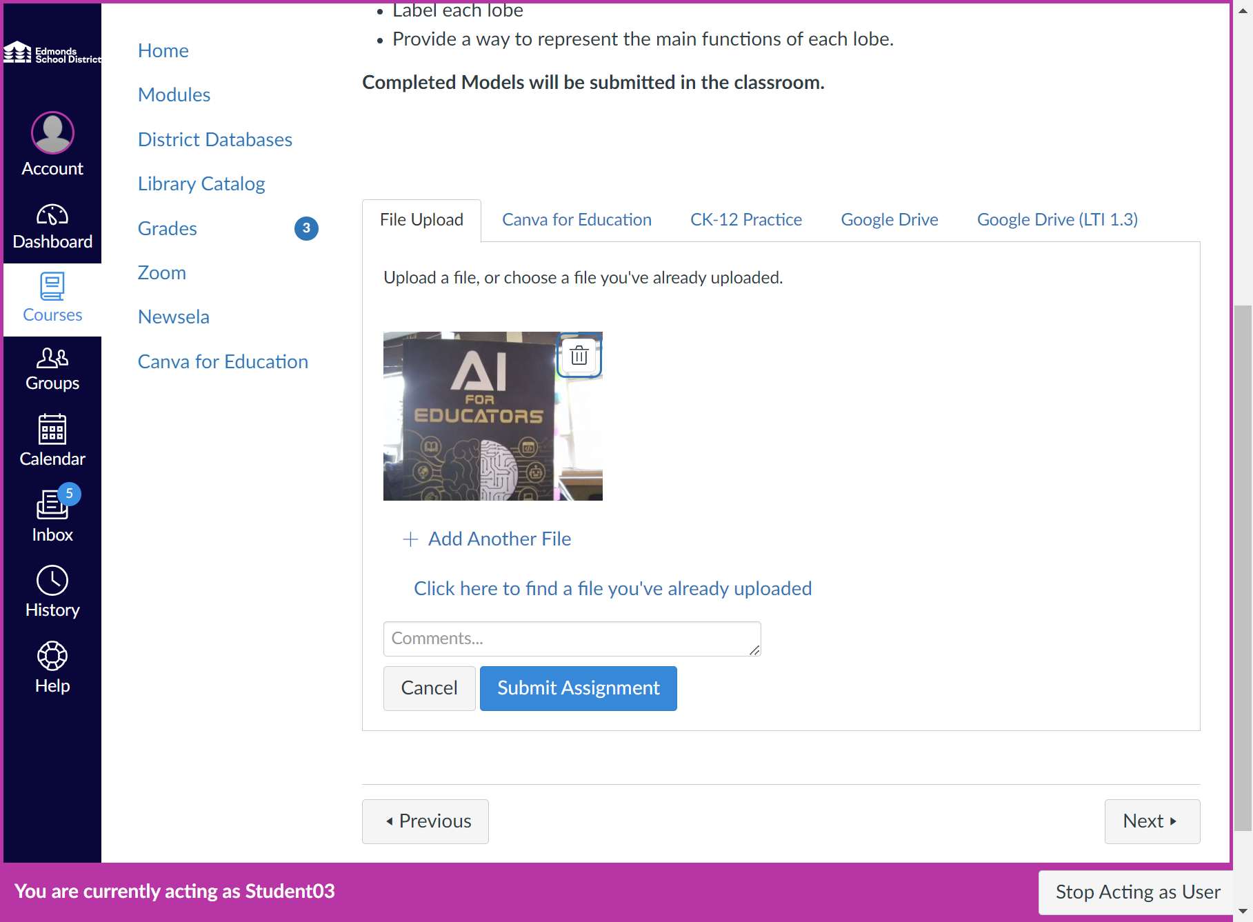Screen dimensions: 1253x922
Task: Click the Submit Assignment button
Action: [579, 688]
